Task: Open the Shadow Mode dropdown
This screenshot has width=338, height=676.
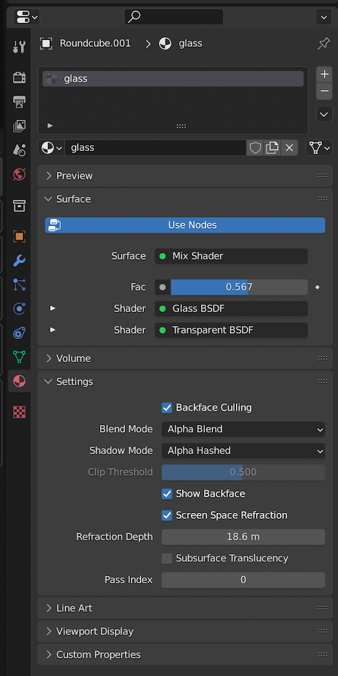Action: [x=243, y=451]
